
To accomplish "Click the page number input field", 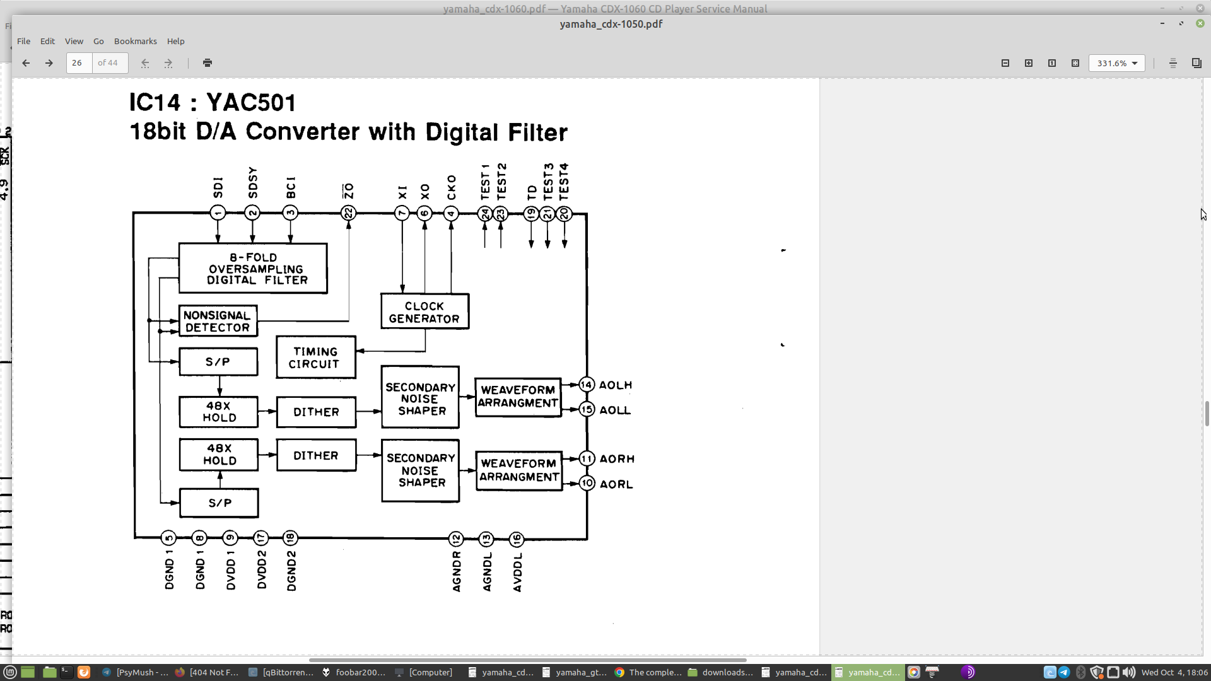I will tap(79, 63).
